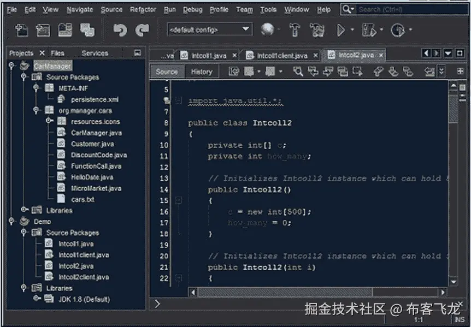471x327 pixels.
Task: Switch to the History tab
Action: point(201,71)
